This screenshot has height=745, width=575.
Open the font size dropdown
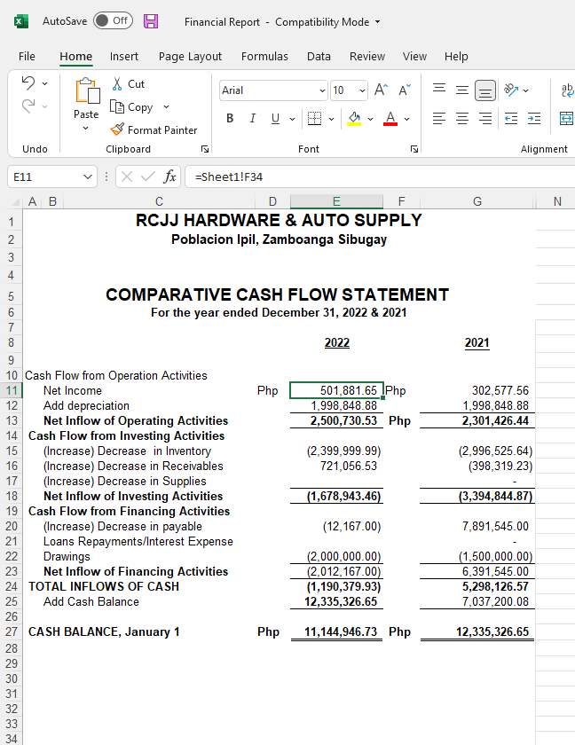coord(362,90)
